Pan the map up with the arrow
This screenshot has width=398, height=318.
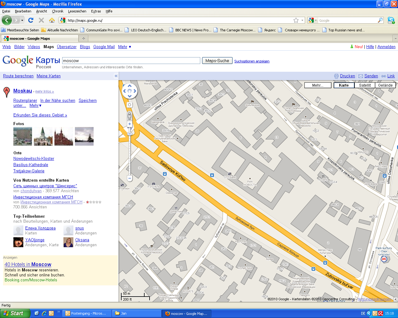point(130,86)
